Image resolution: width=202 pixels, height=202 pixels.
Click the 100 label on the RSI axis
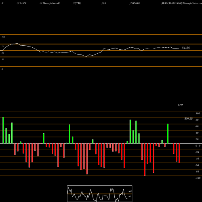[x=3, y=37]
